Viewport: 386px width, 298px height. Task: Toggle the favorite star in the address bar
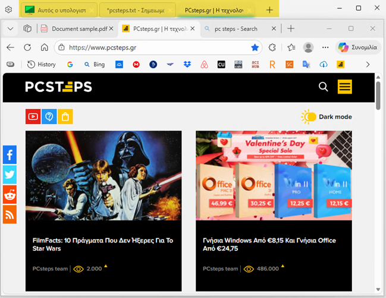[x=255, y=47]
